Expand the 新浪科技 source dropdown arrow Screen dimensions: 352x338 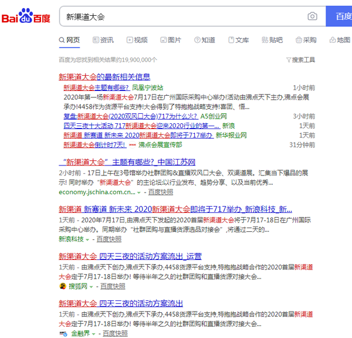[x=87, y=239]
